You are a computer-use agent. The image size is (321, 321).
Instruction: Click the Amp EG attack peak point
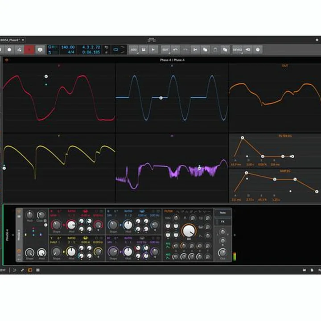pos(247,173)
